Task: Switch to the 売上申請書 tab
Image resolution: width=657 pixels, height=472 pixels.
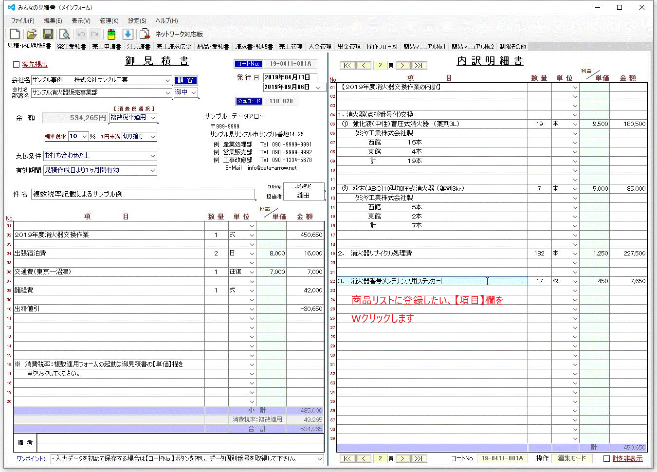Action: [107, 47]
